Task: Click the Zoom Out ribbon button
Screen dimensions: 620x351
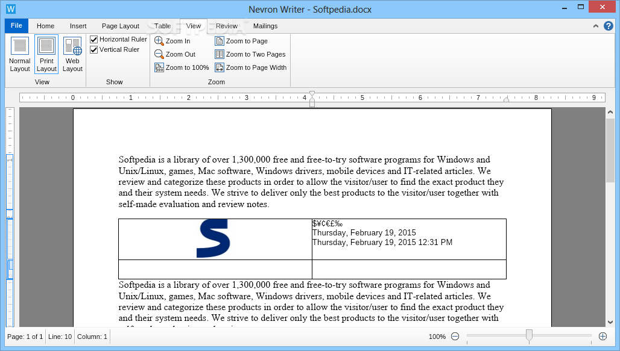Action: 175,54
